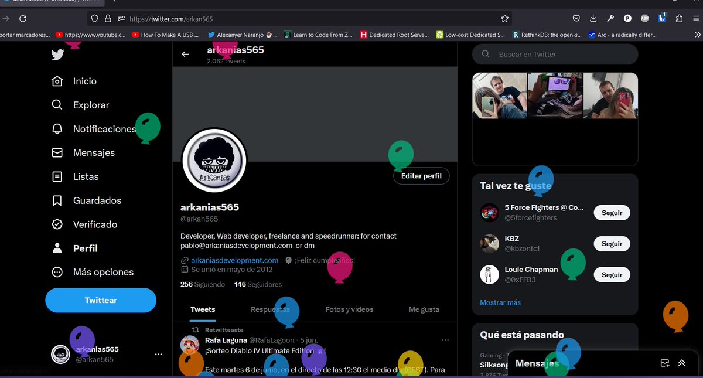Switch to the Respuestas tab
The height and width of the screenshot is (378, 703).
point(270,309)
